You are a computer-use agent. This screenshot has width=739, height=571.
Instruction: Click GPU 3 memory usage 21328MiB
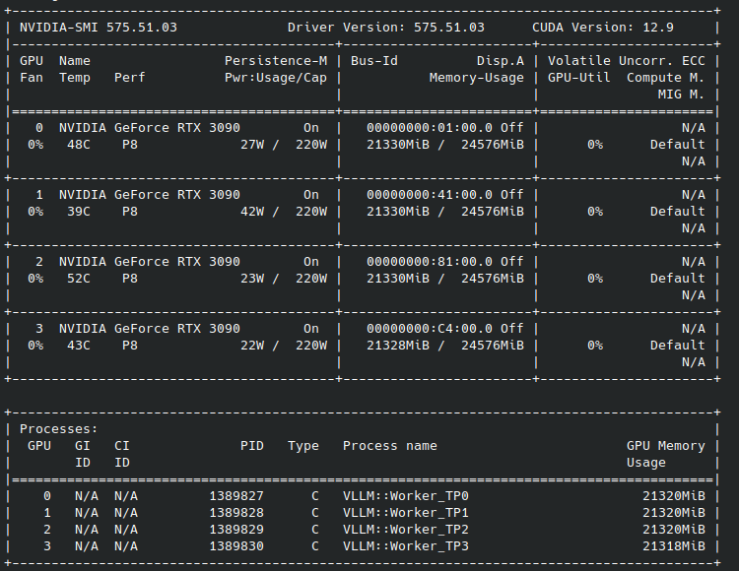tap(398, 345)
